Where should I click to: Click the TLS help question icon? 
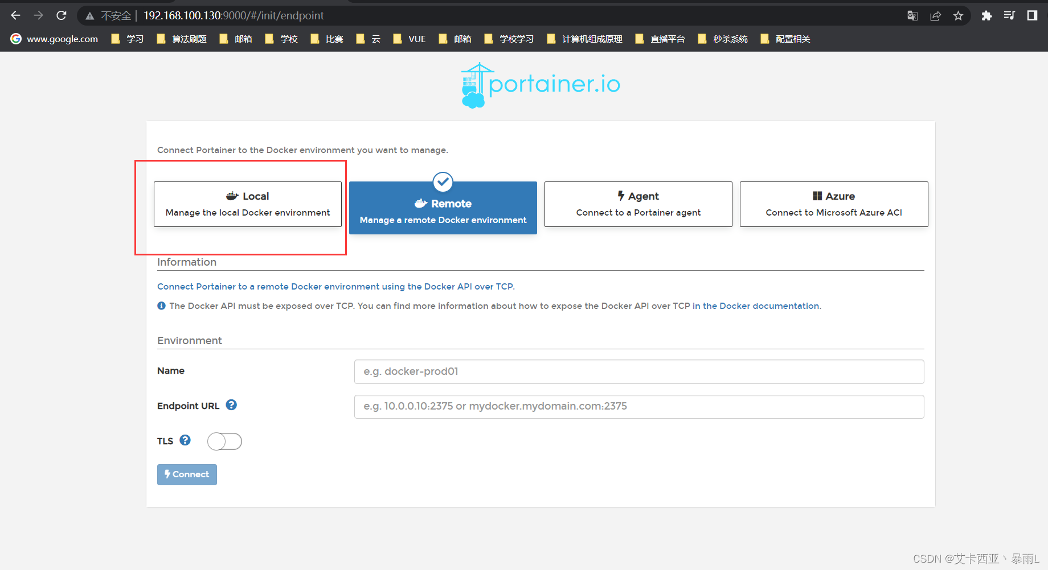(185, 440)
